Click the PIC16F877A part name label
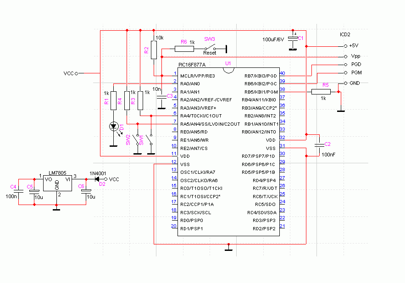405x283 pixels. coord(192,65)
